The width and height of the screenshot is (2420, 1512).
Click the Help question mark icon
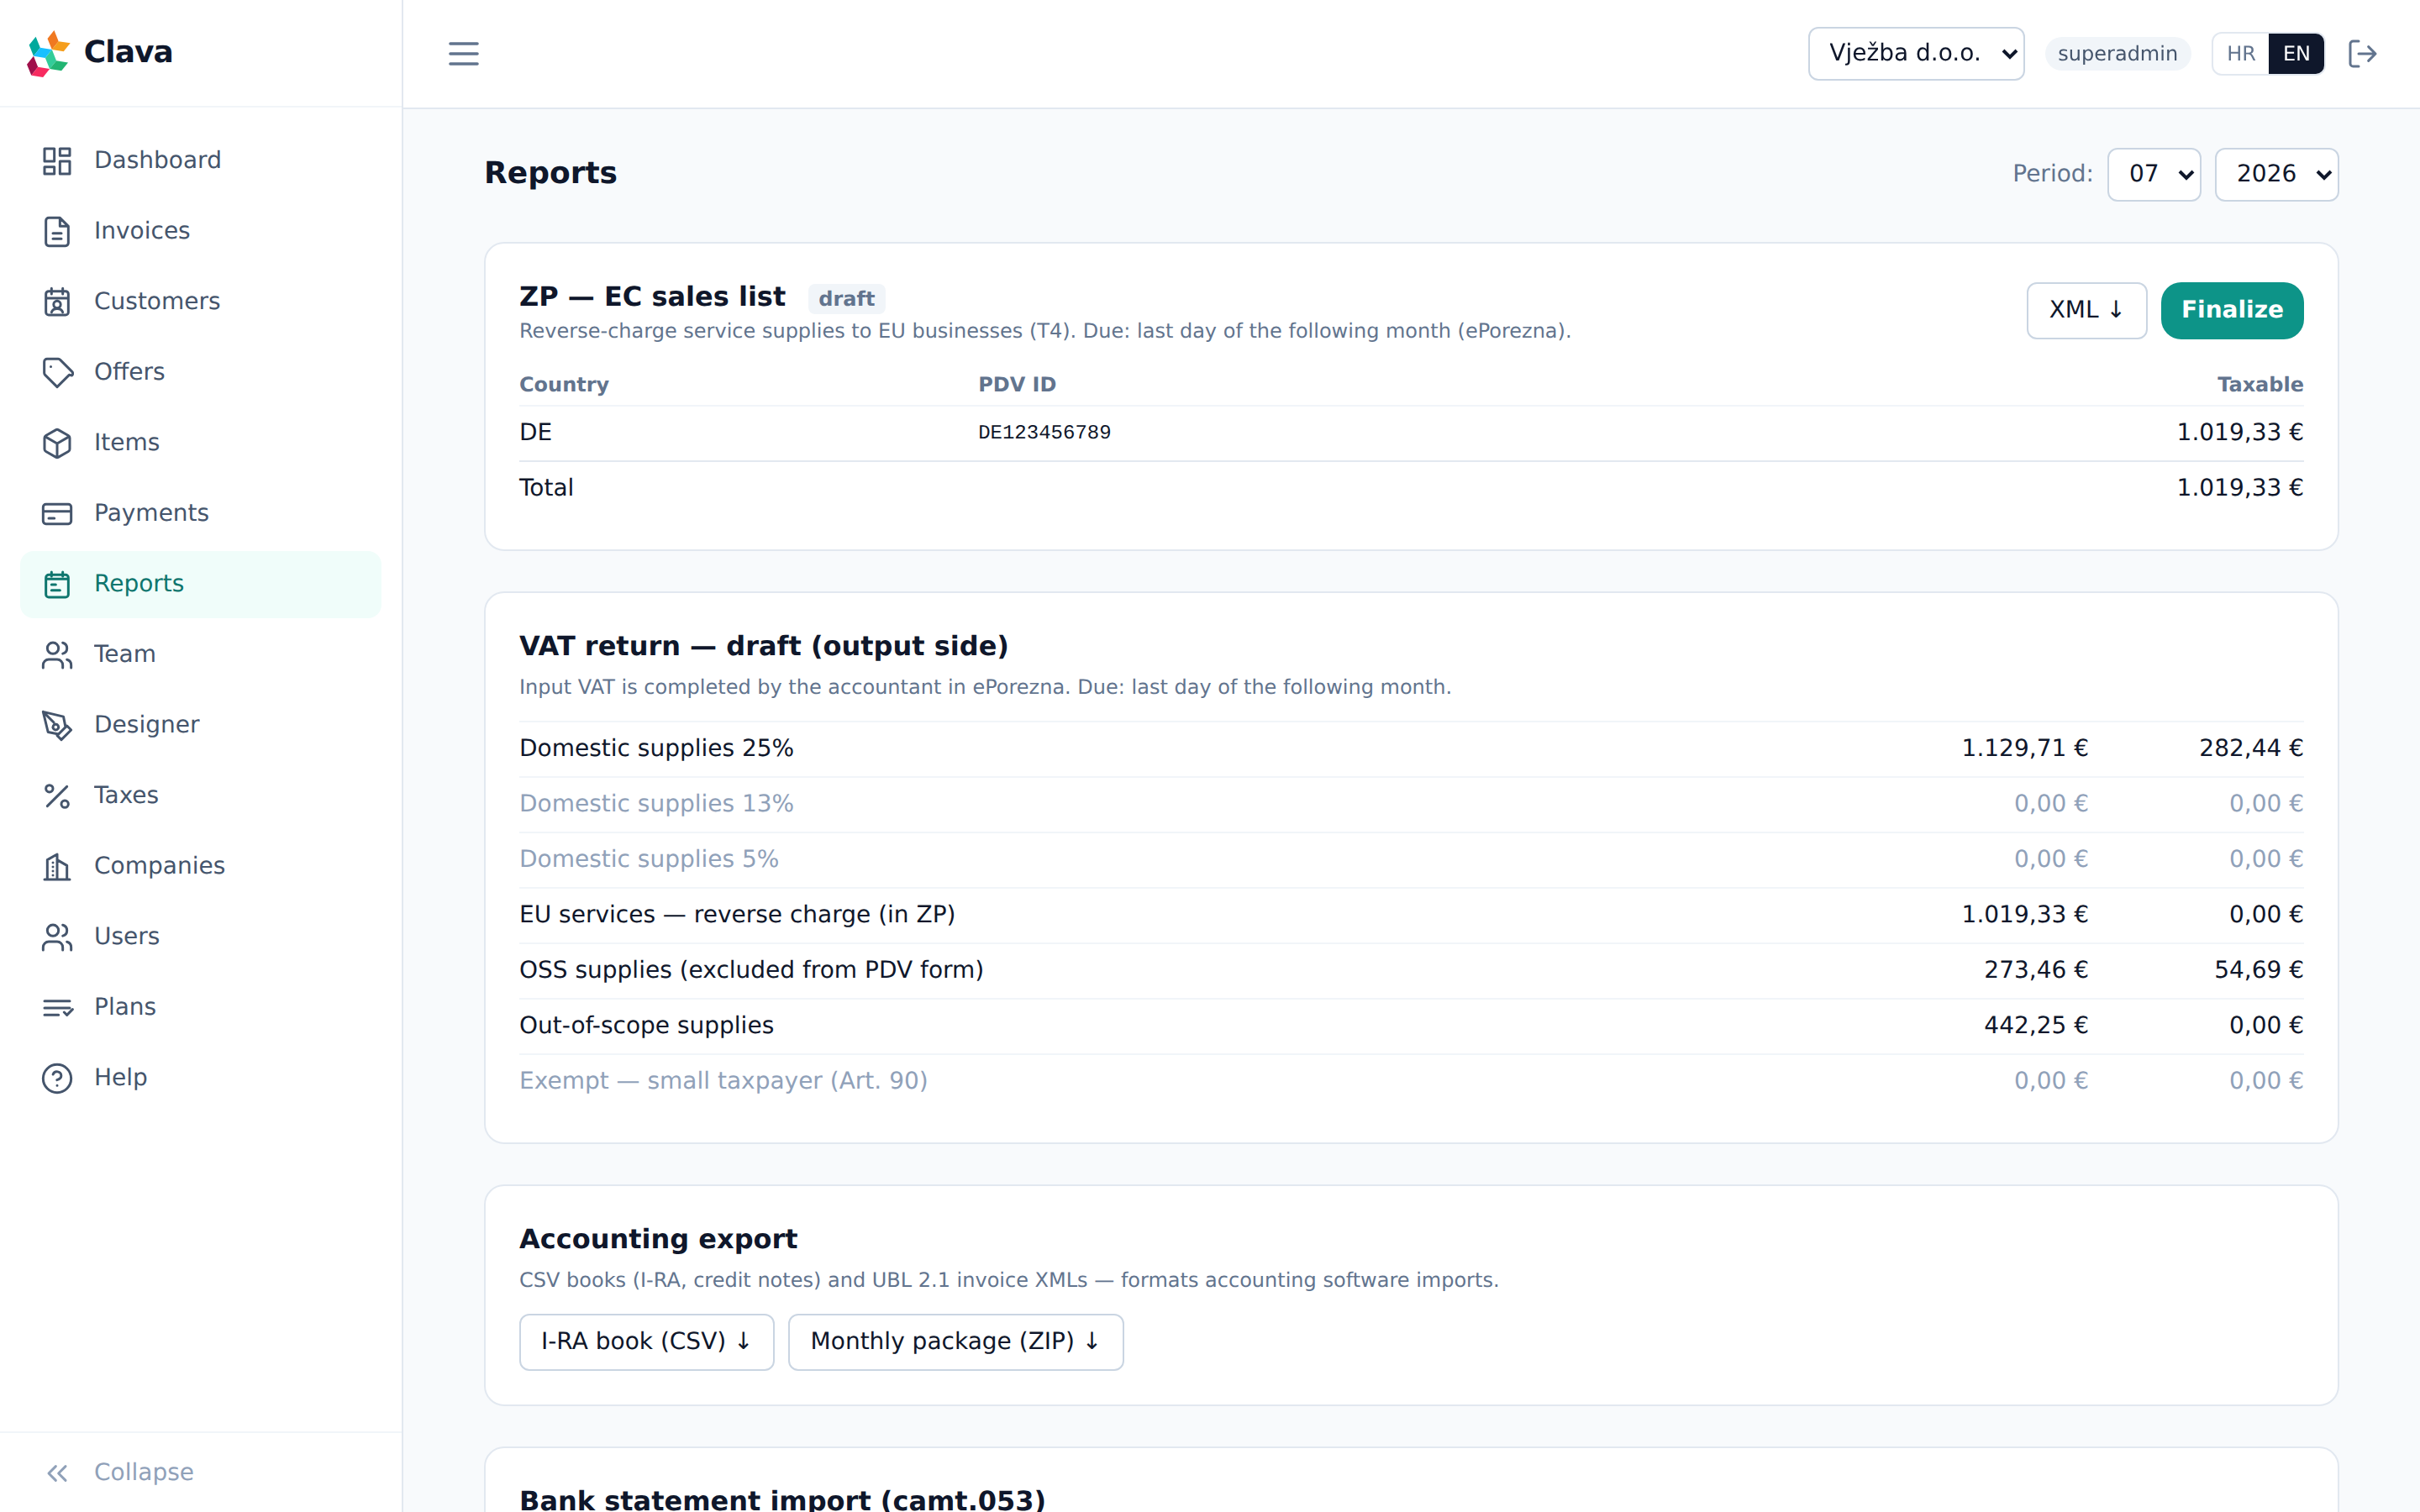coord(57,1078)
